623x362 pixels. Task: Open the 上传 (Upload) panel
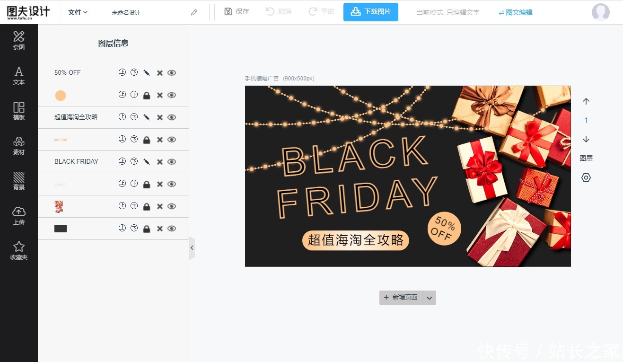click(x=18, y=215)
